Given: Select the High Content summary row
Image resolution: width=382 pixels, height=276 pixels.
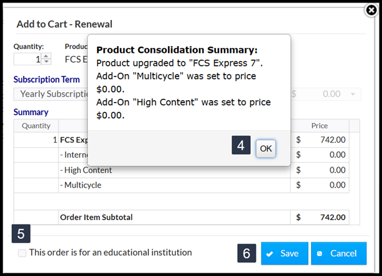Looking at the screenshot, I should (86, 170).
